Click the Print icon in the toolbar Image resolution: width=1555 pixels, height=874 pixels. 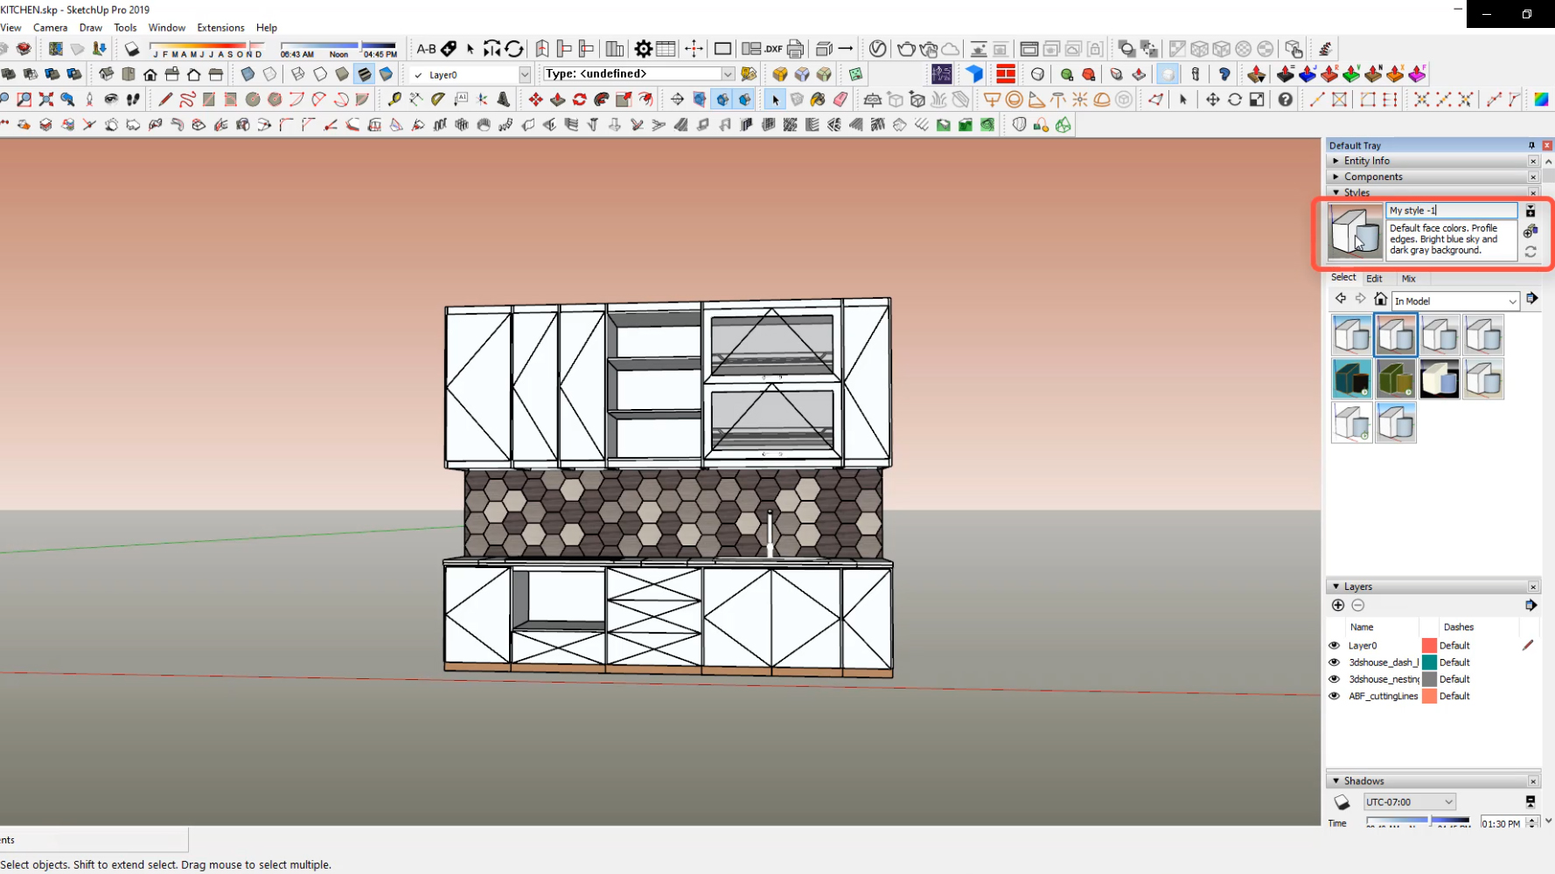pos(795,49)
